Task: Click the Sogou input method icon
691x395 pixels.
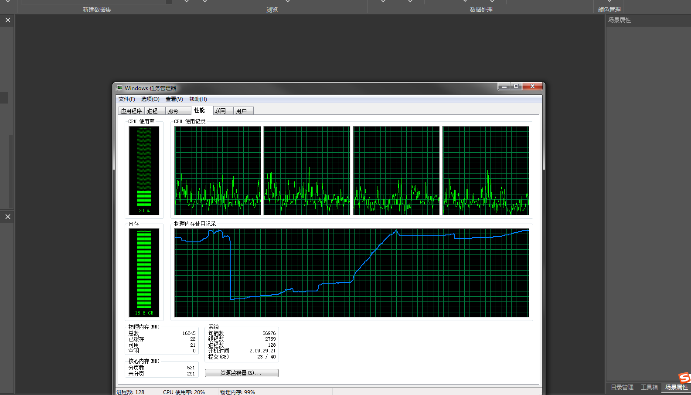Action: pyautogui.click(x=684, y=378)
